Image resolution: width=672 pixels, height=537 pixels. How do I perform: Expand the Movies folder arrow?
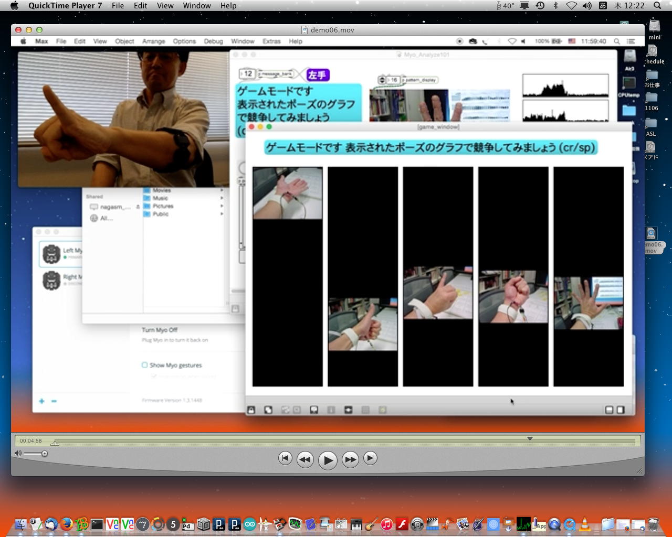(222, 190)
